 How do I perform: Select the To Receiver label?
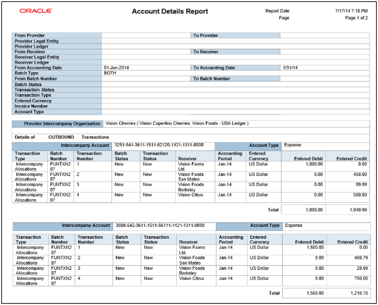pos(206,52)
